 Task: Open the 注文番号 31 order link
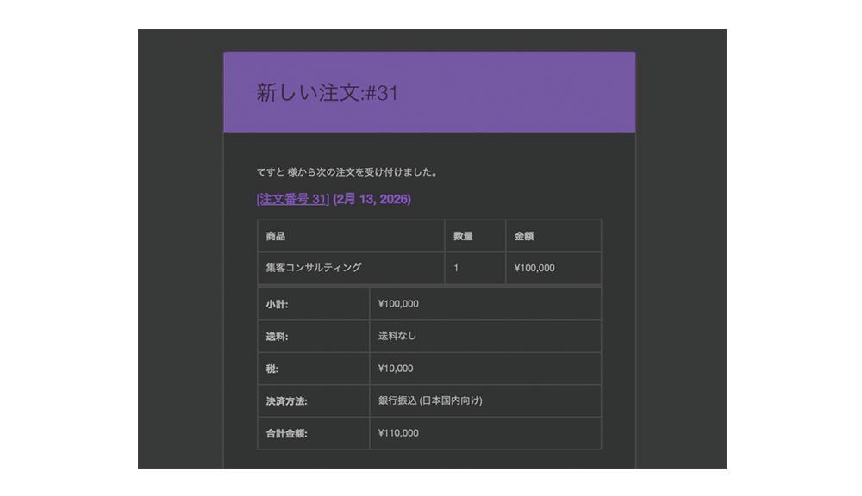point(293,199)
